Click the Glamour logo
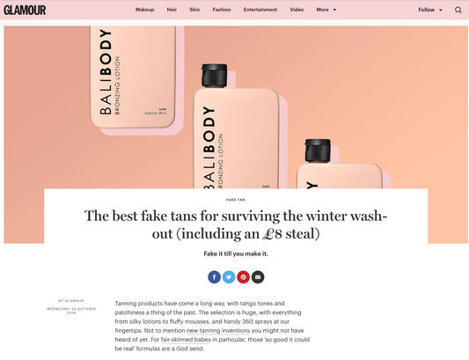The height and width of the screenshot is (360, 469). [25, 10]
